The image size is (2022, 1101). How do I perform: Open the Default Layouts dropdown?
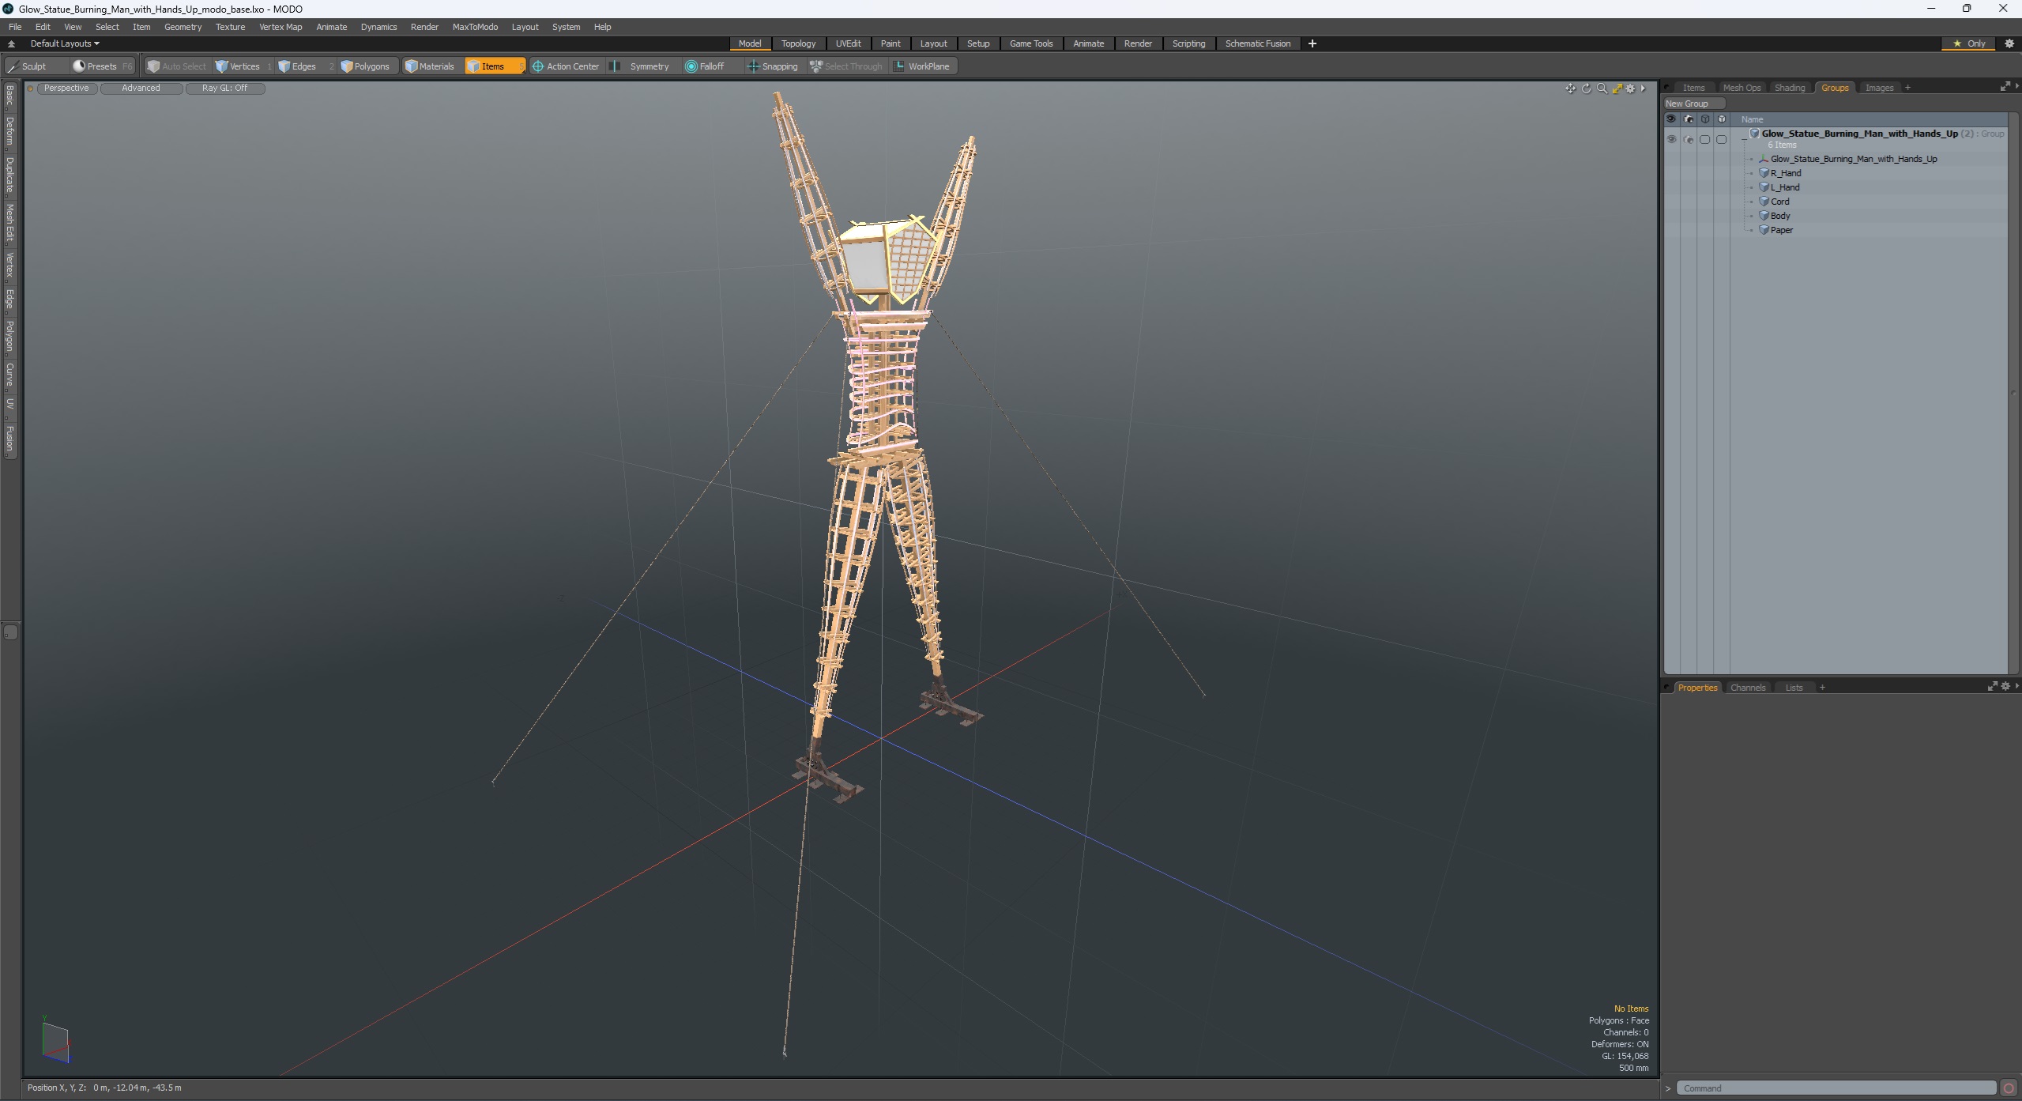click(x=65, y=43)
